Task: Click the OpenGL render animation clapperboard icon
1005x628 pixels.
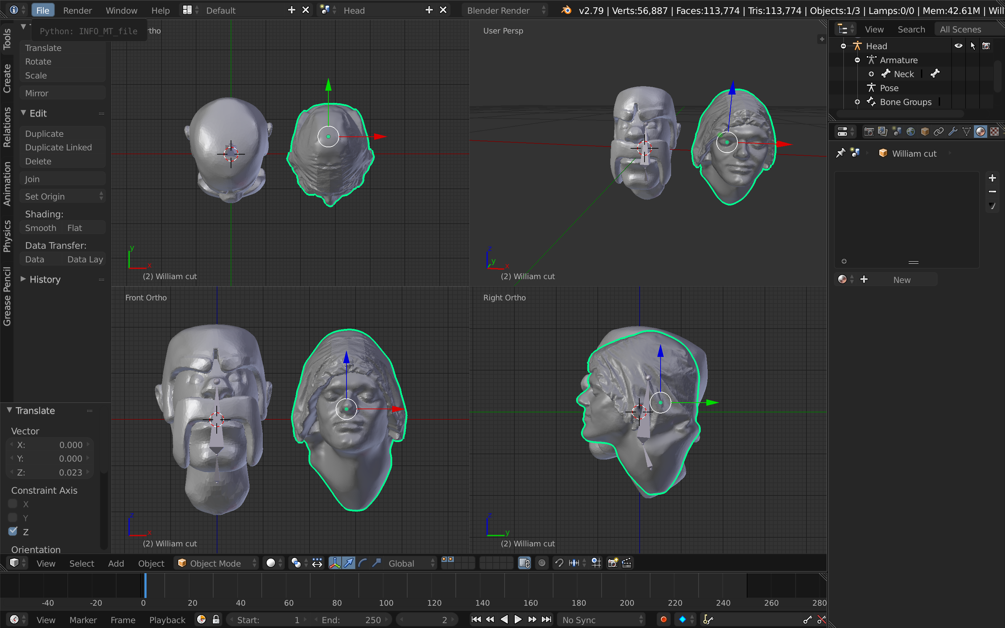Action: tap(627, 563)
